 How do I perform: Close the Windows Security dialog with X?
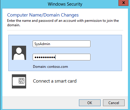pyautogui.click(x=123, y=3)
